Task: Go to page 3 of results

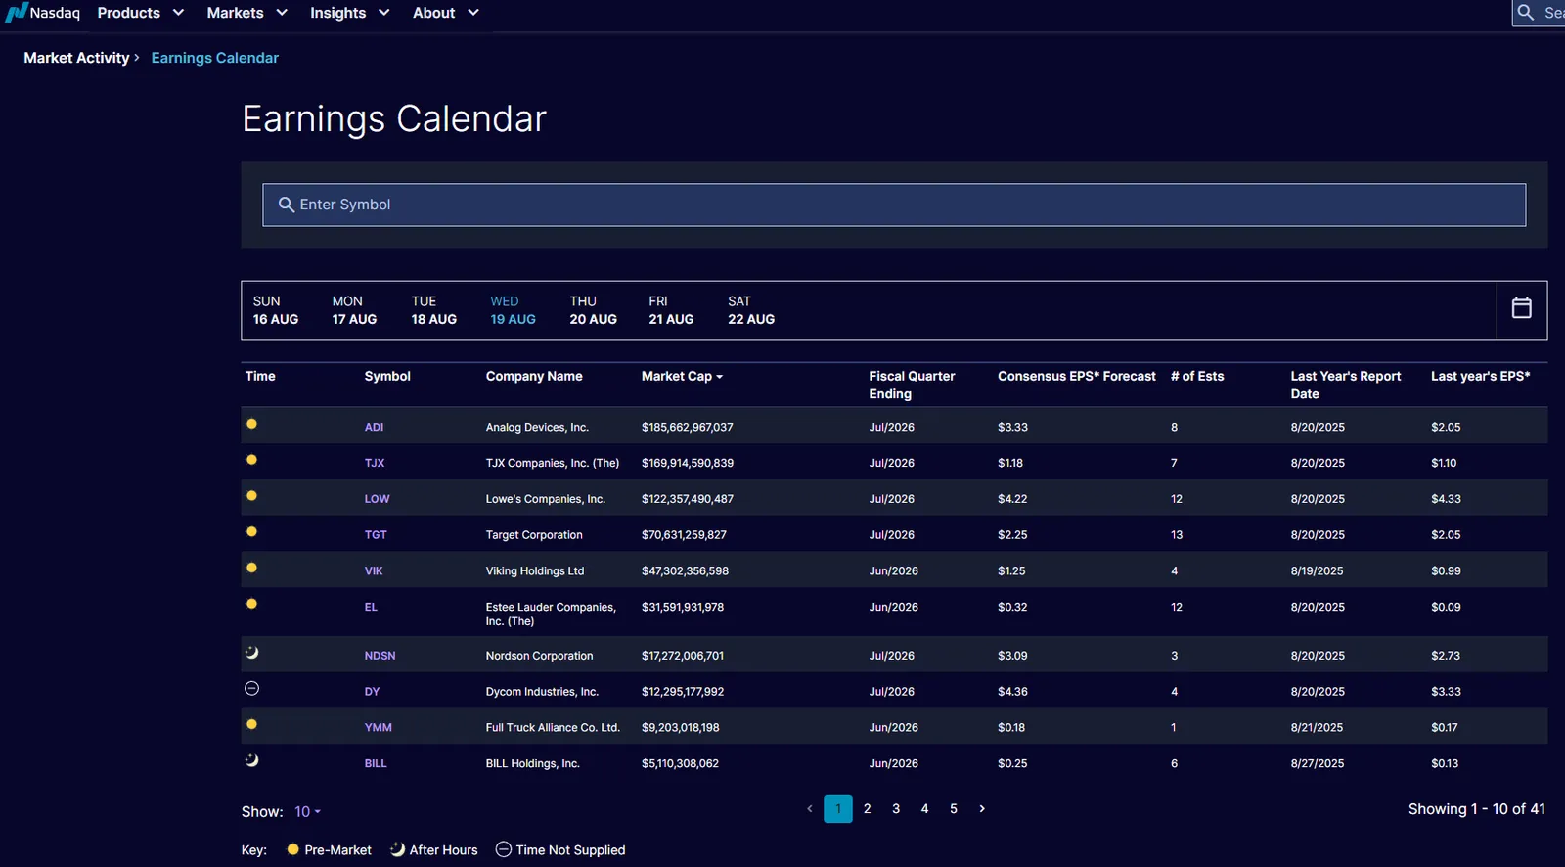Action: 896,809
